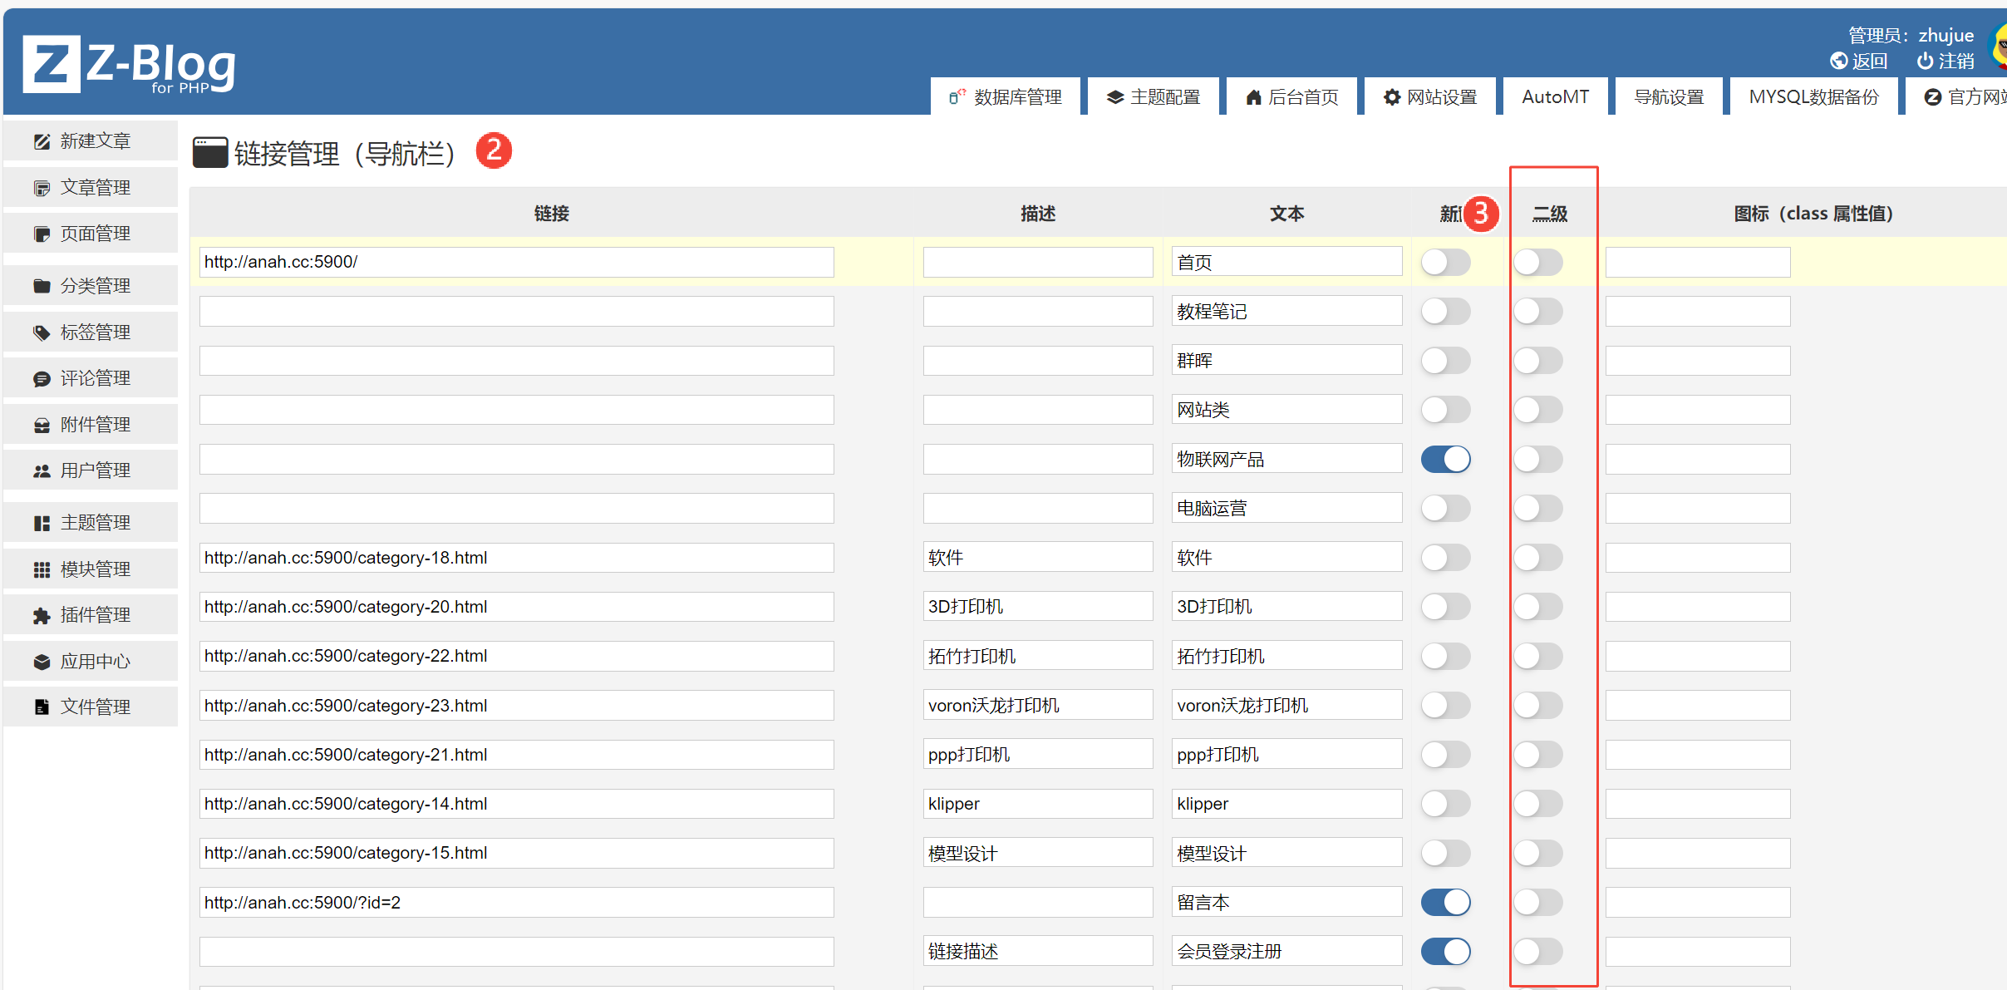This screenshot has width=2007, height=990.
Task: Disable new window for 会员登录注册 row
Action: (x=1445, y=952)
